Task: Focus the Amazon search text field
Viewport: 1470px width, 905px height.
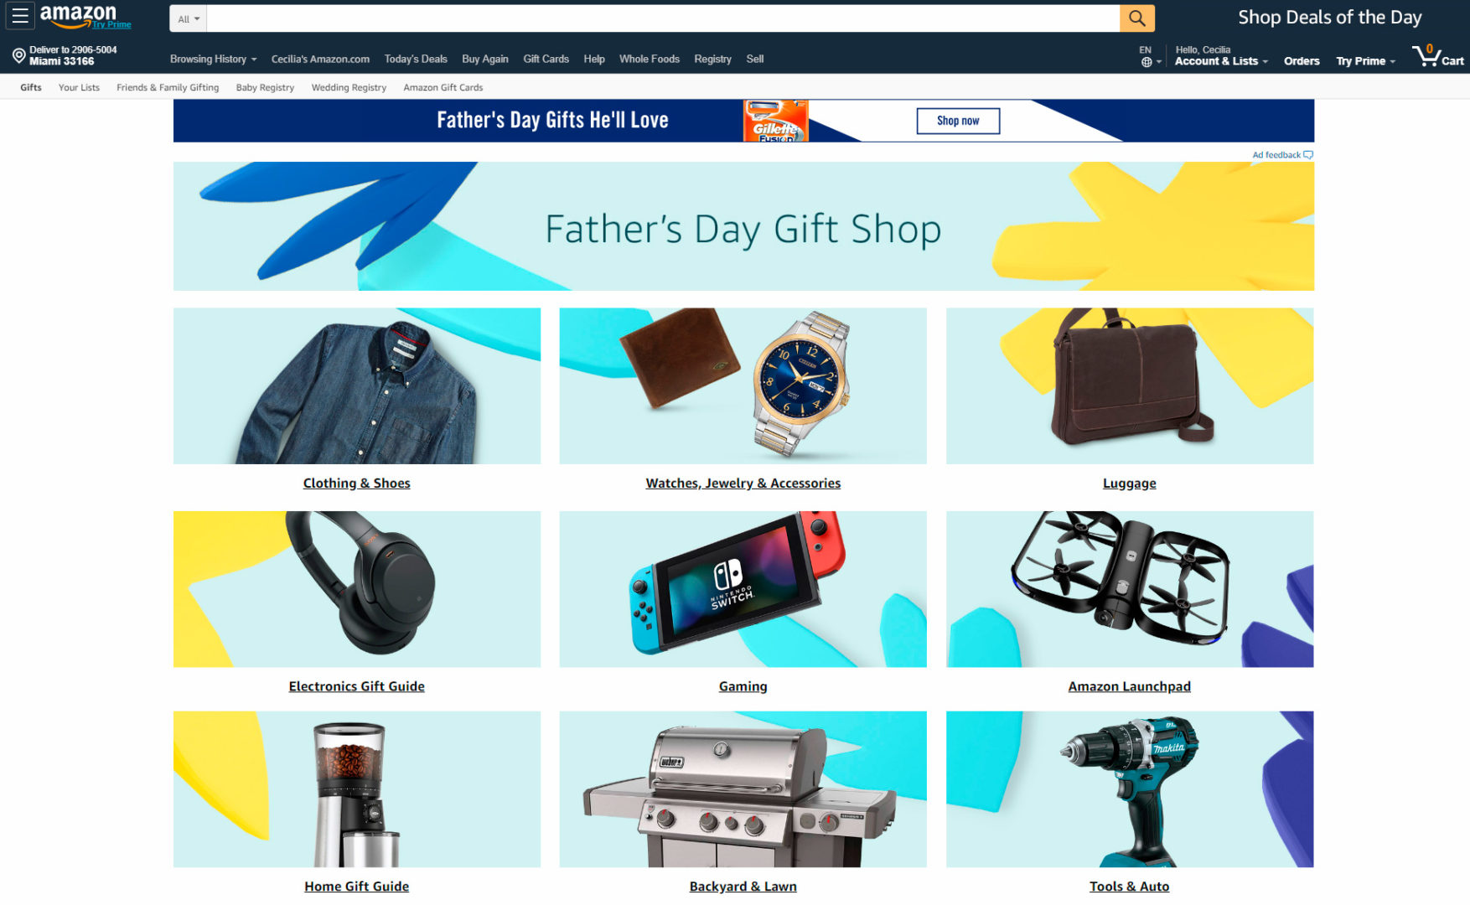Action: coord(663,18)
